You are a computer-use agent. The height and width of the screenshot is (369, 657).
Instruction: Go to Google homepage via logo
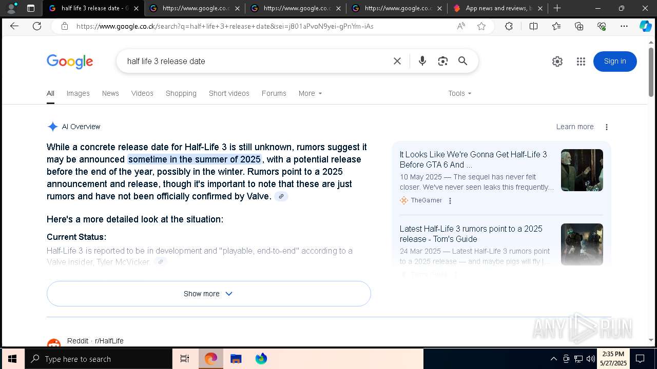click(x=70, y=61)
